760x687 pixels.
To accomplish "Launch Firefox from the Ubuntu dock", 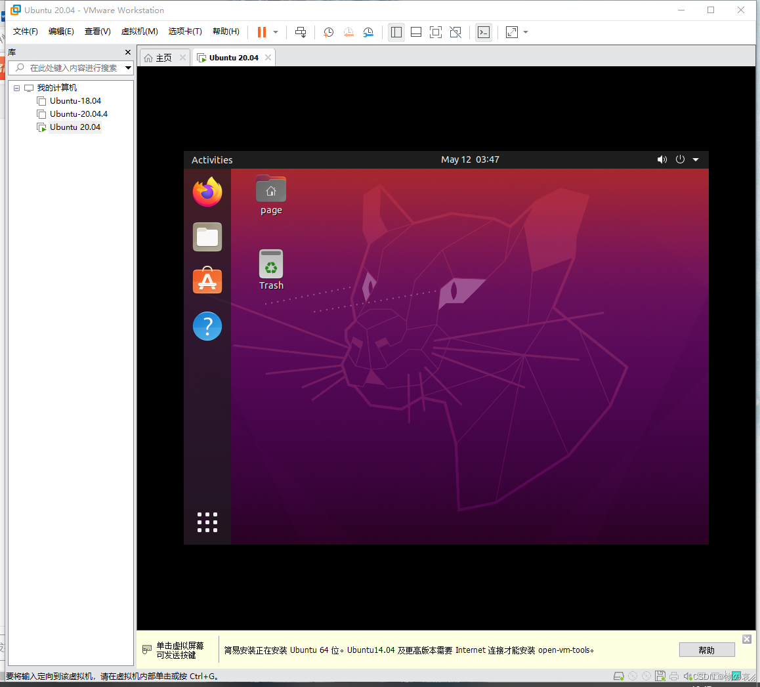I will point(207,192).
